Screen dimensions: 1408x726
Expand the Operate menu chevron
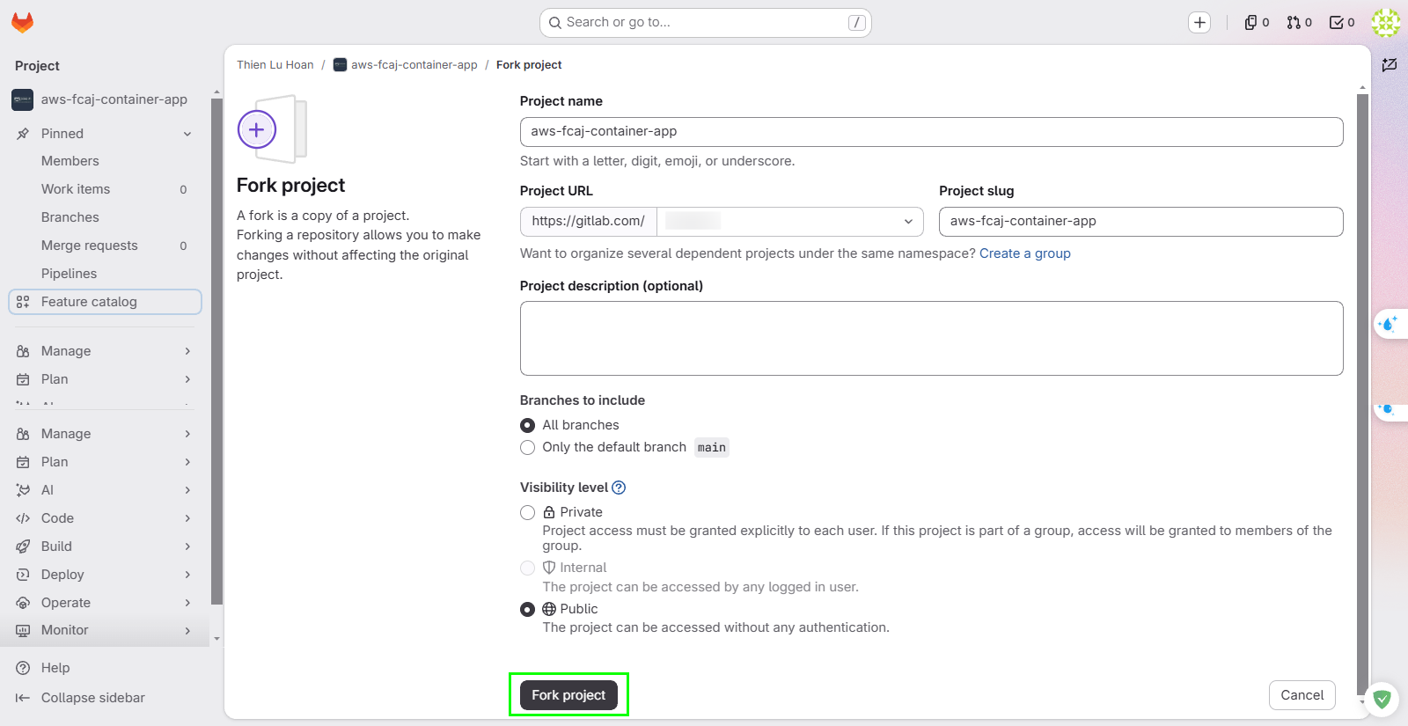tap(187, 603)
